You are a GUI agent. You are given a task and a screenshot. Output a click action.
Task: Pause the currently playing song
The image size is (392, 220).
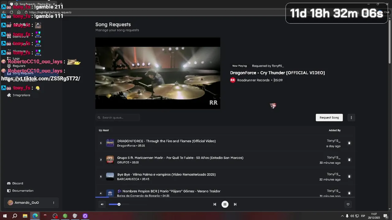tap(225, 204)
